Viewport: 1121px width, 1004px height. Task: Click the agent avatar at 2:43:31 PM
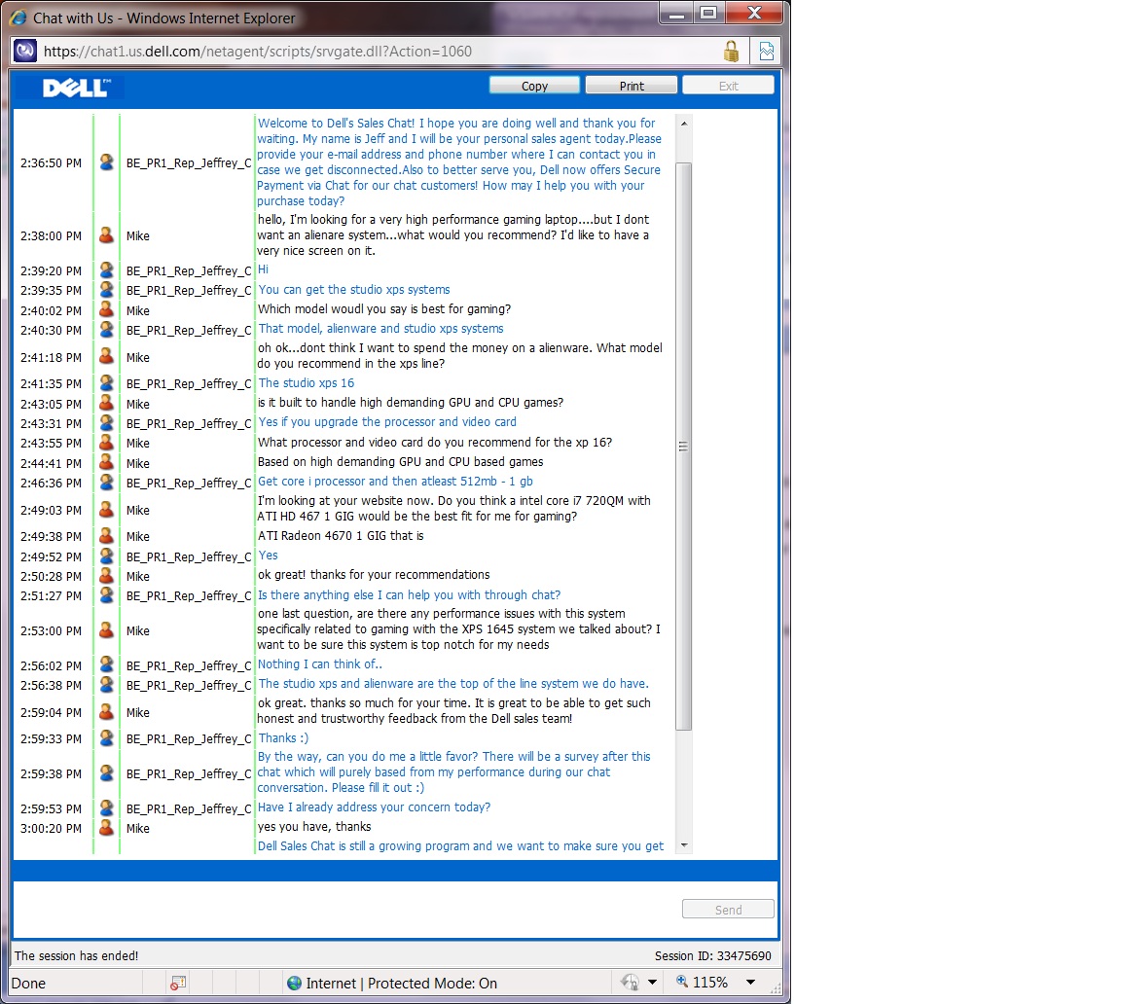click(106, 422)
